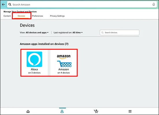
Task: Click the magnifier icon in Amazon search bar
Action: pos(10,4)
